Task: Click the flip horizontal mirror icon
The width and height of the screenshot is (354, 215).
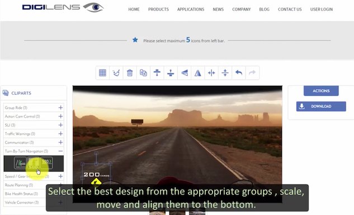Action: tap(198, 72)
